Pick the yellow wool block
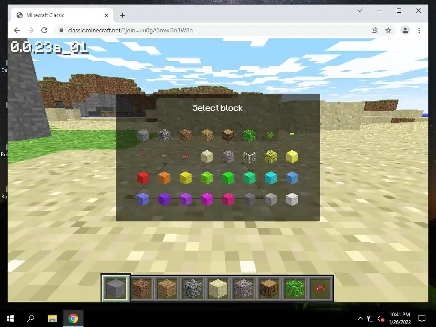Viewport: 436px width, 327px height. click(186, 178)
